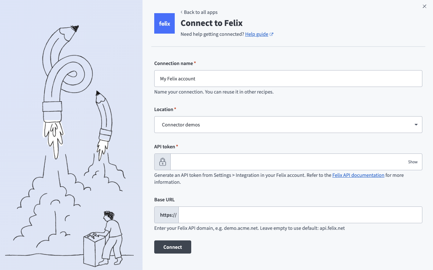Screen dimensions: 433x270
Task: Show the hidden API token value
Action: click(412, 162)
